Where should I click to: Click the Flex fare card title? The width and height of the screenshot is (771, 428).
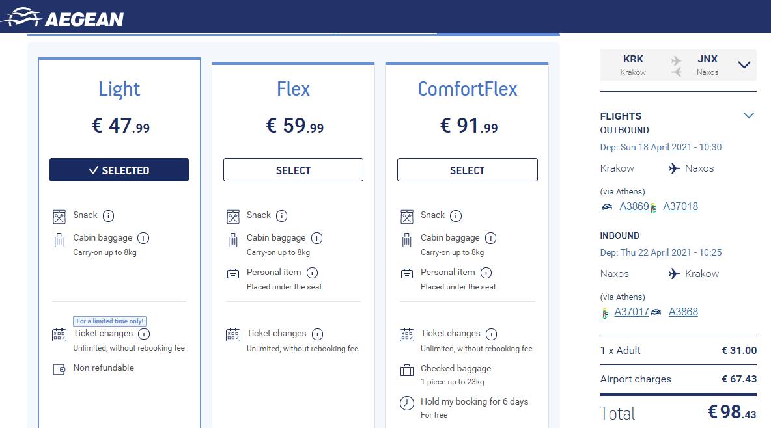(293, 89)
